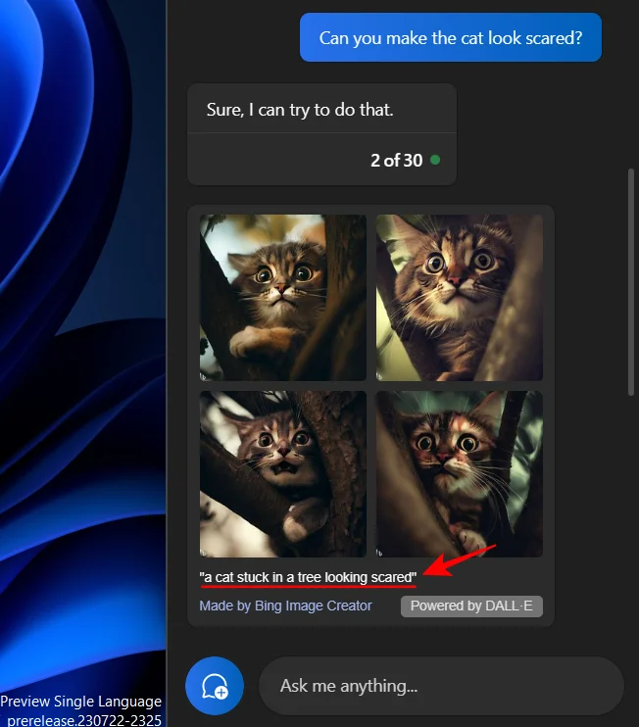This screenshot has height=727, width=639.
Task: Click the Preview Single Language desktop watermark
Action: point(80,702)
